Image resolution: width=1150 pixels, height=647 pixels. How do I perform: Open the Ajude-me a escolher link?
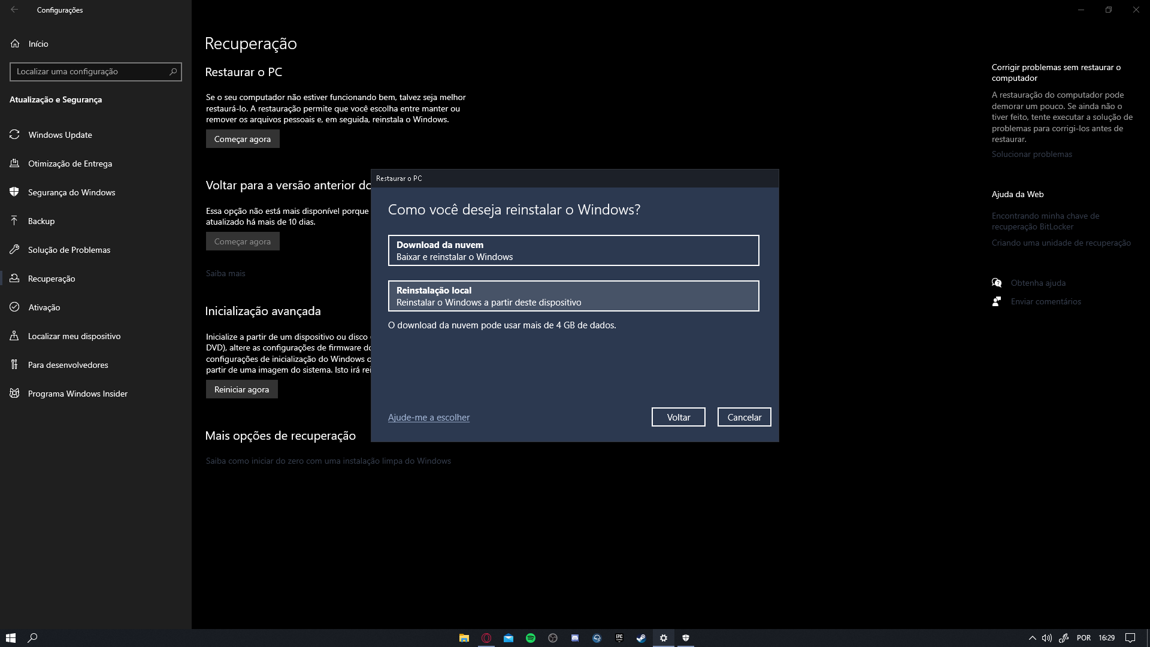click(428, 418)
